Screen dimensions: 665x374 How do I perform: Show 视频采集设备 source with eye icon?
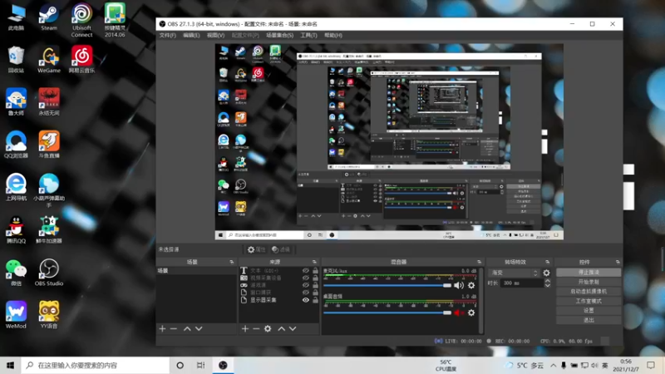306,278
